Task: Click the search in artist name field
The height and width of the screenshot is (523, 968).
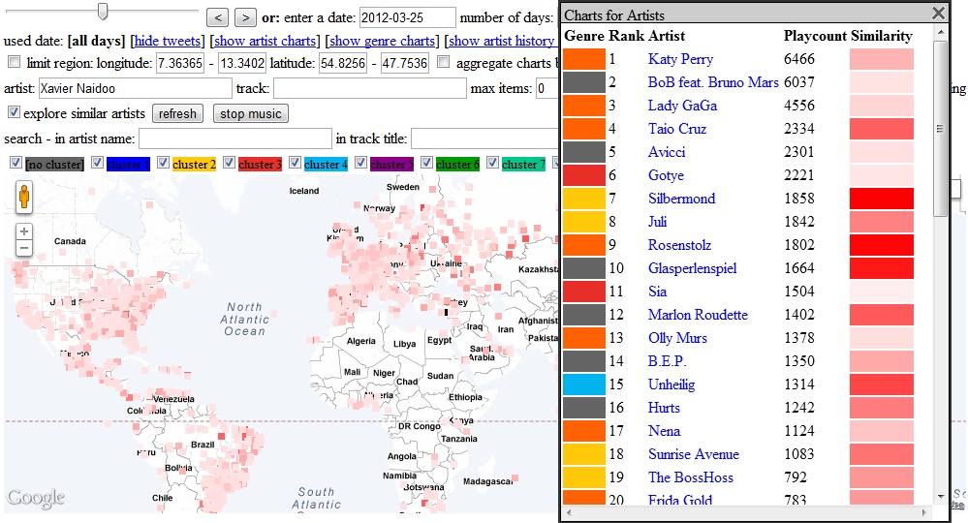Action: coord(235,138)
